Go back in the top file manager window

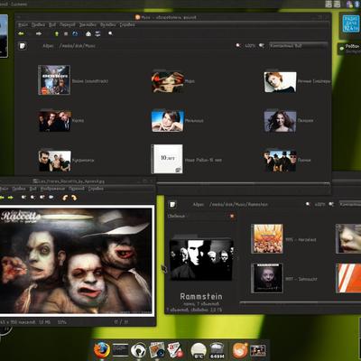[x=21, y=33]
